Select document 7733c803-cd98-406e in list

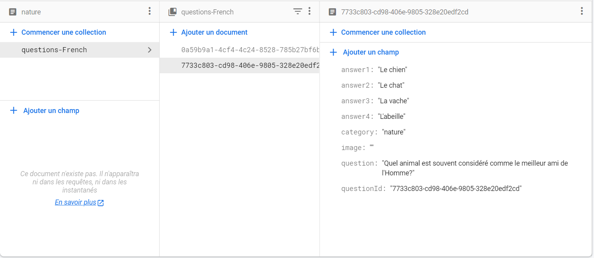[x=239, y=65]
